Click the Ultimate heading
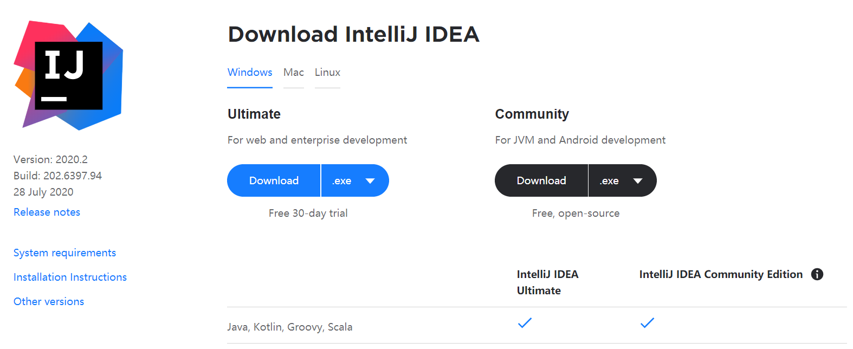Viewport: 853px width, 349px height. click(254, 114)
